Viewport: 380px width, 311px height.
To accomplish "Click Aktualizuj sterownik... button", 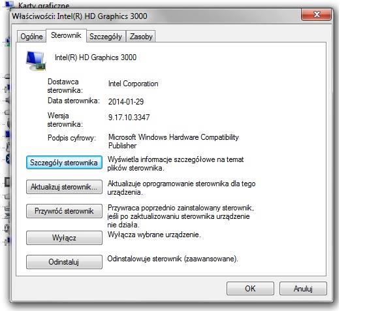I will [x=64, y=187].
